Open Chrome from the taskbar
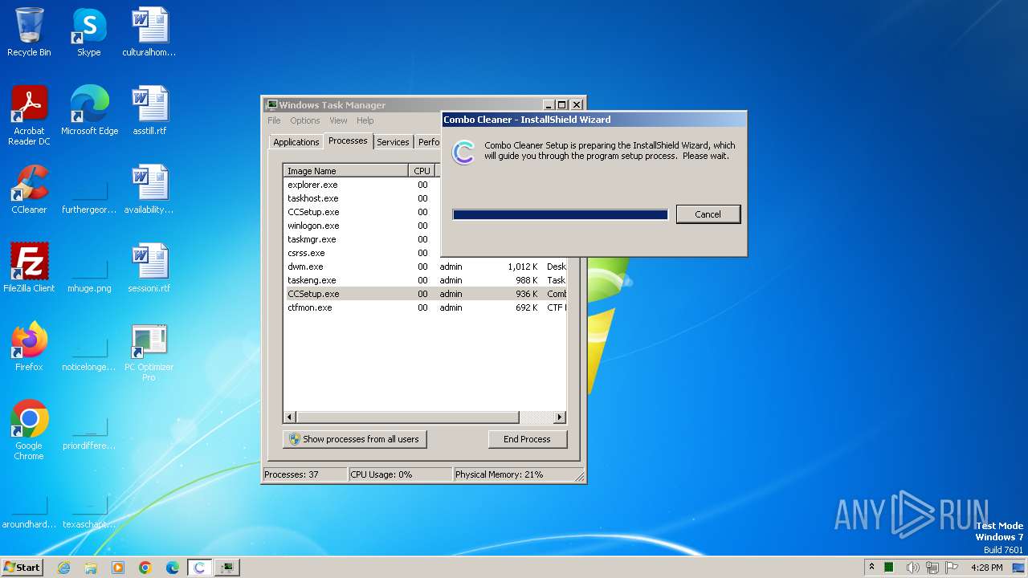1028x578 pixels. (145, 568)
